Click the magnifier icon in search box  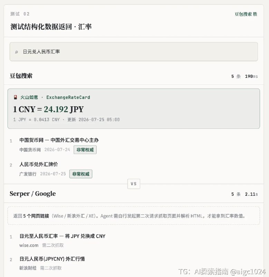point(16,52)
